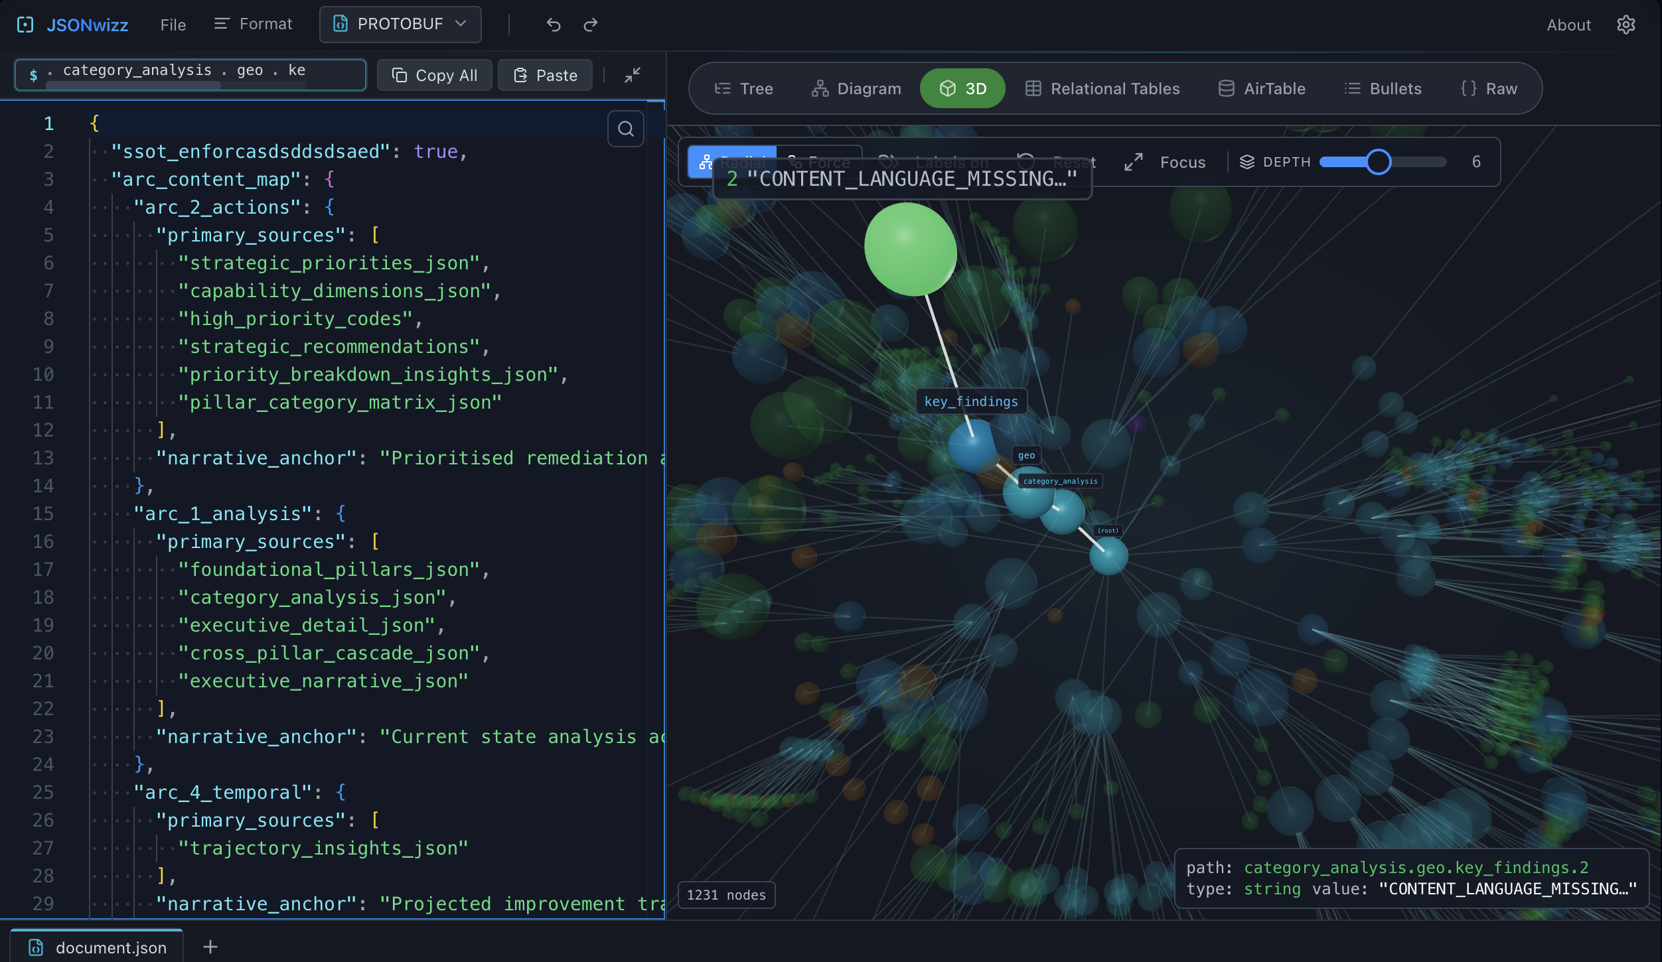This screenshot has height=962, width=1662.
Task: Collapse the editor panel with arrows icon
Action: [633, 75]
